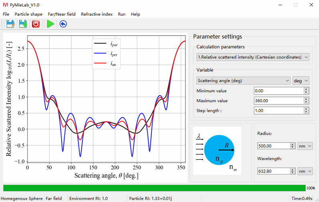Open the deg angle unit dropdown
This screenshot has width=319, height=202.
[x=301, y=80]
